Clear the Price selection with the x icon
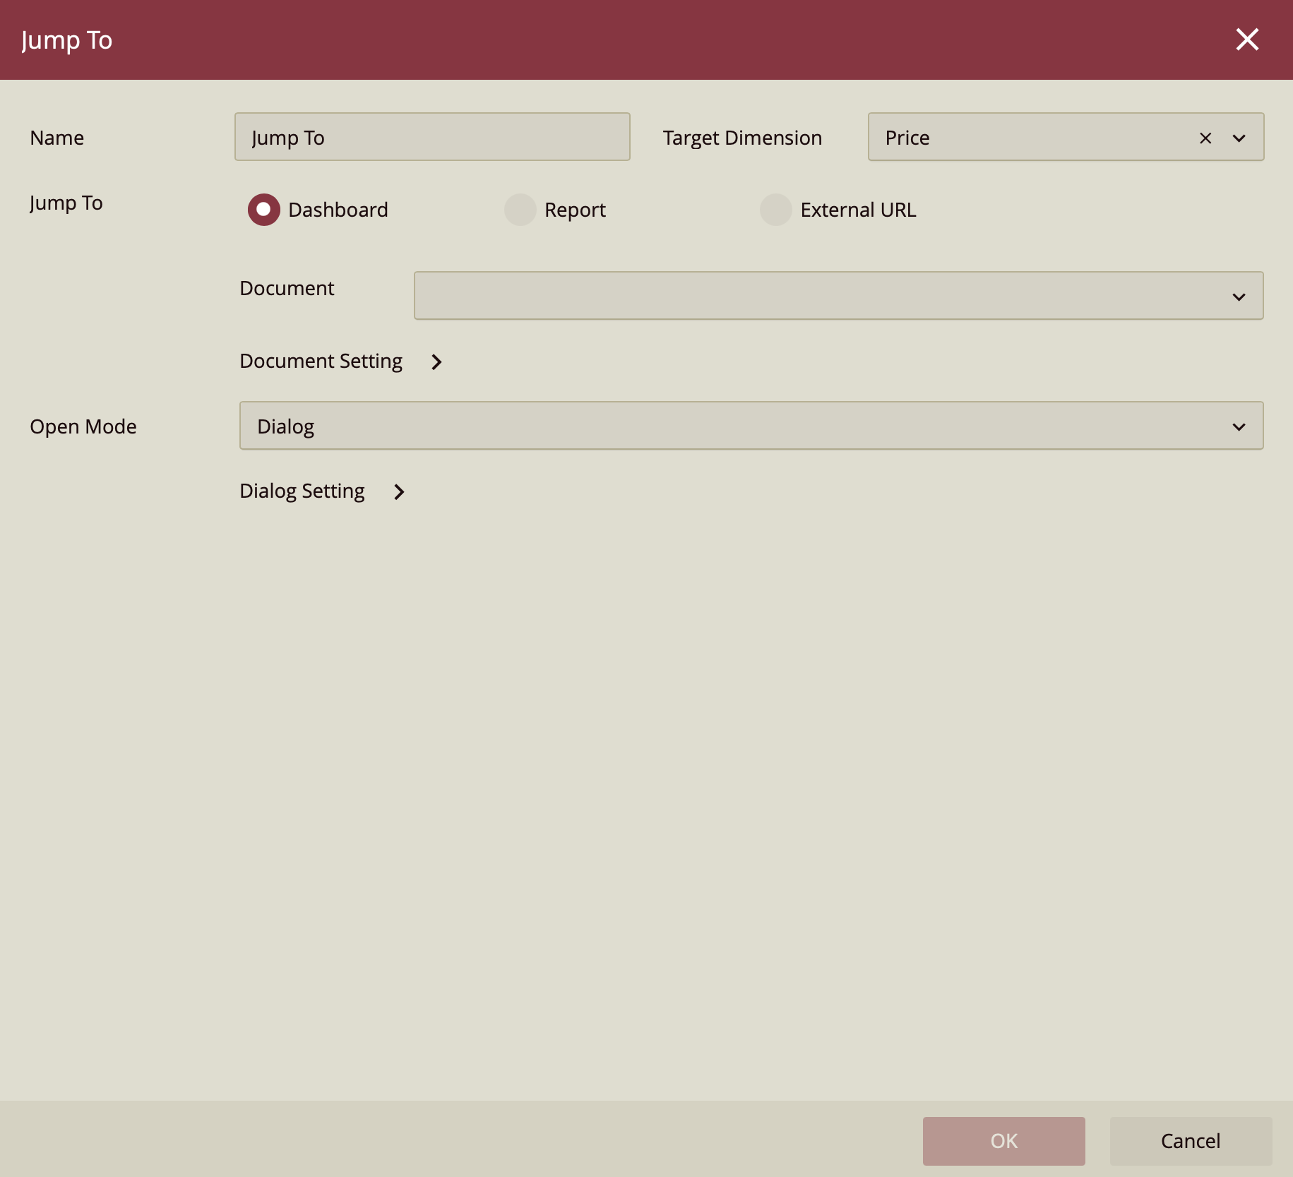 point(1204,138)
